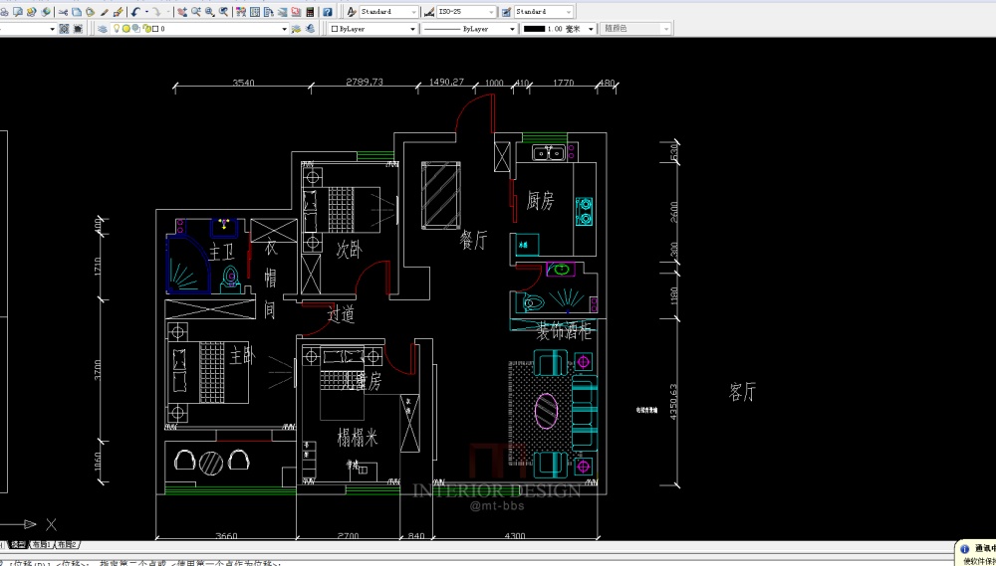
Task: Toggle lock icon for layer 0
Action: (145, 29)
